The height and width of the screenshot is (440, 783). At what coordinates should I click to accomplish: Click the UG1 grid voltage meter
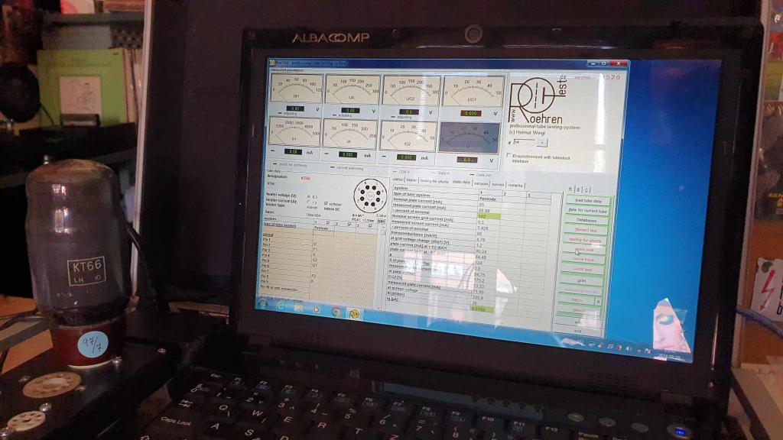click(473, 92)
